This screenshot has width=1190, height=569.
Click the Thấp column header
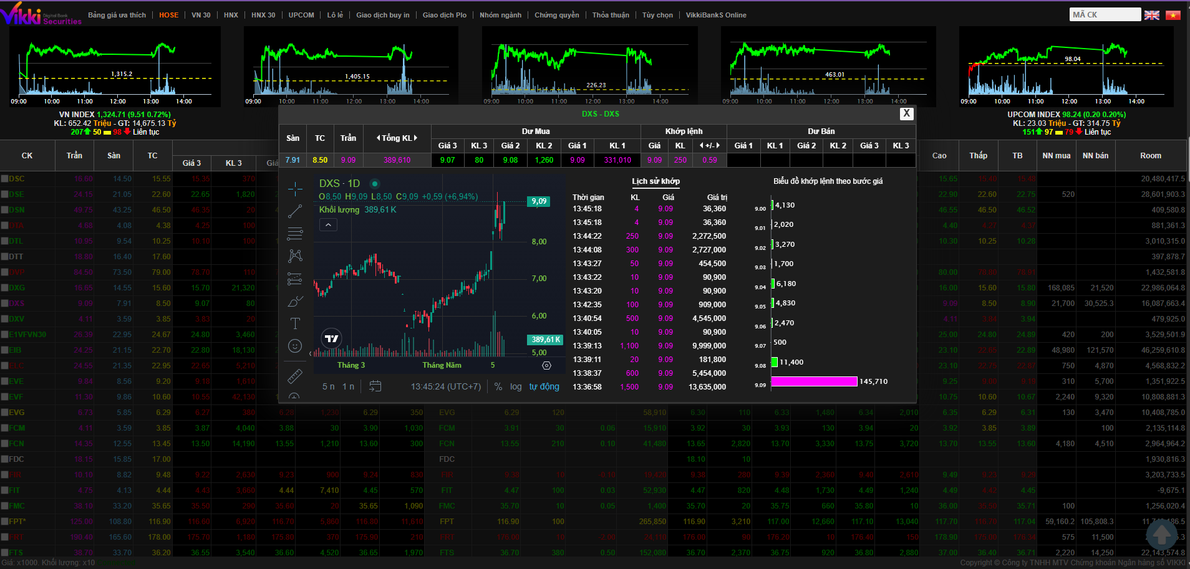pyautogui.click(x=978, y=156)
